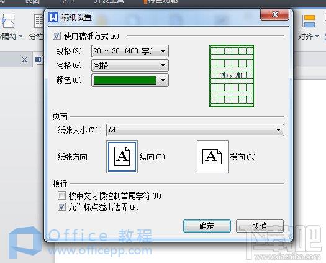Open the 网格 grid type dropdown
326x263 pixels.
(x=130, y=65)
